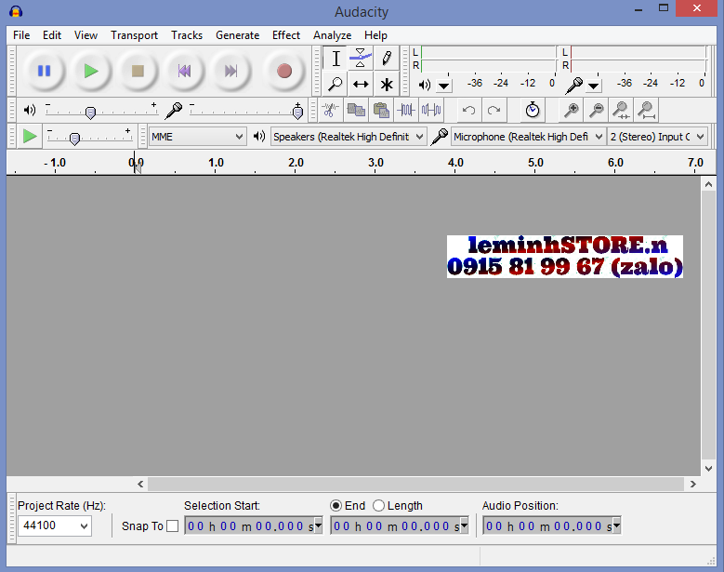This screenshot has width=724, height=572.
Task: Open the Edit menu
Action: coord(52,35)
